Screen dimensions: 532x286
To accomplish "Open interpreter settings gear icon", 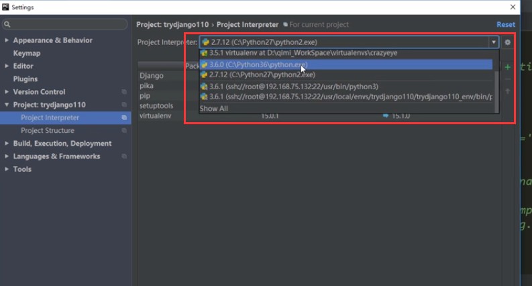I will [x=507, y=42].
